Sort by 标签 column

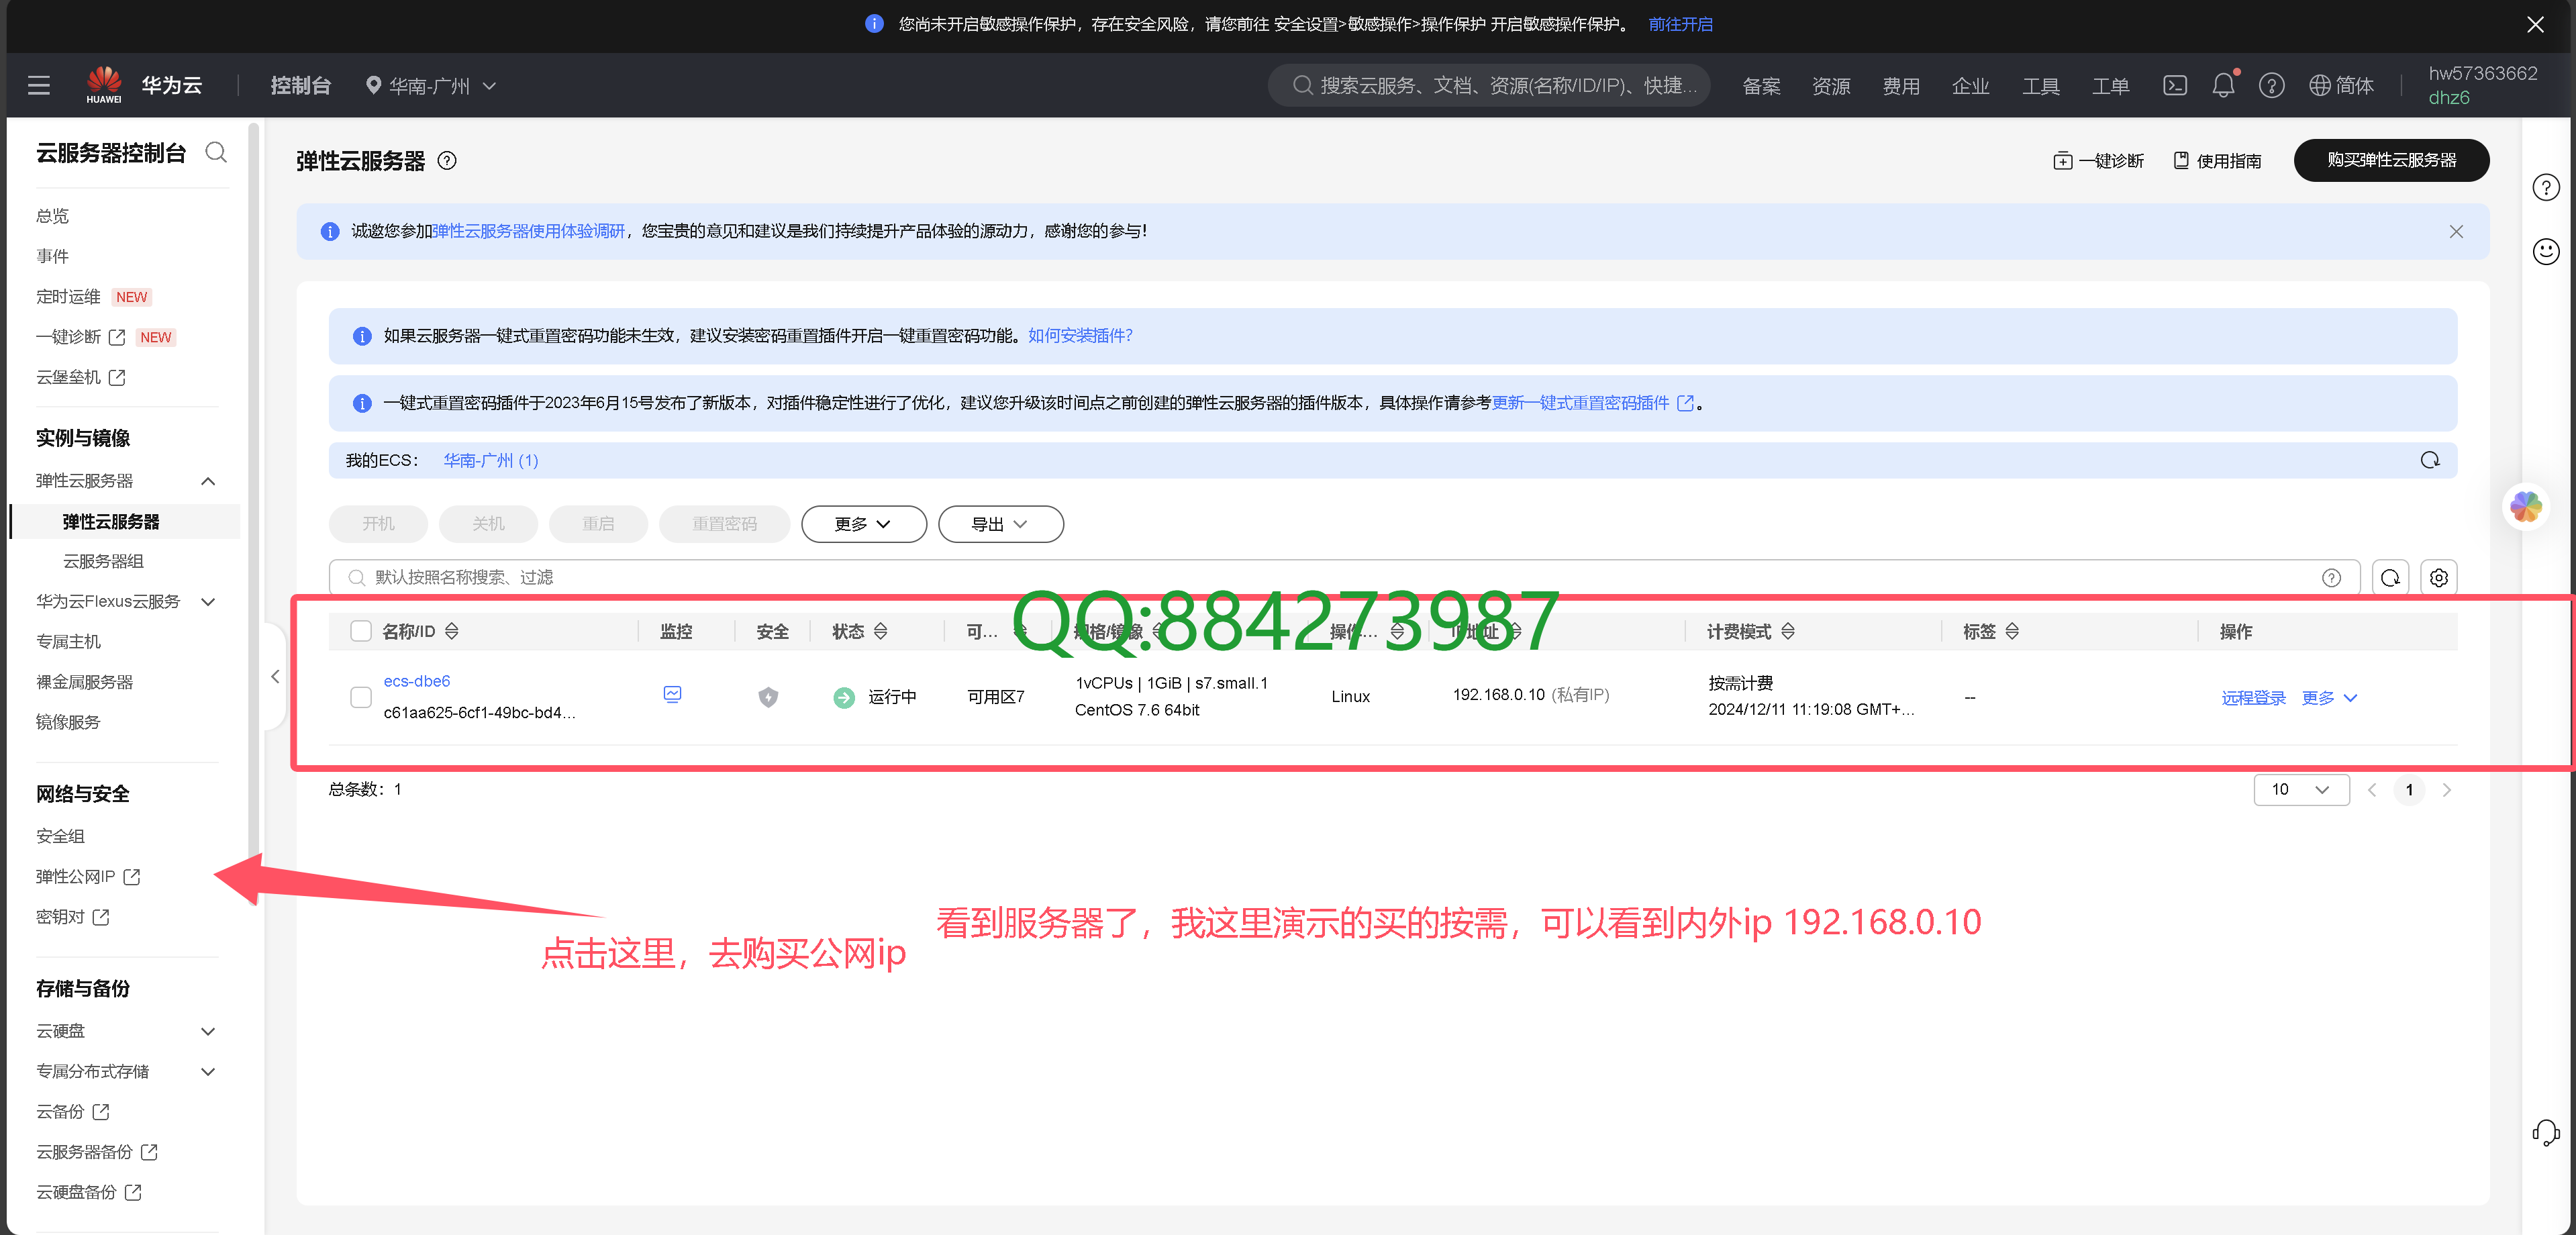pos(2012,631)
